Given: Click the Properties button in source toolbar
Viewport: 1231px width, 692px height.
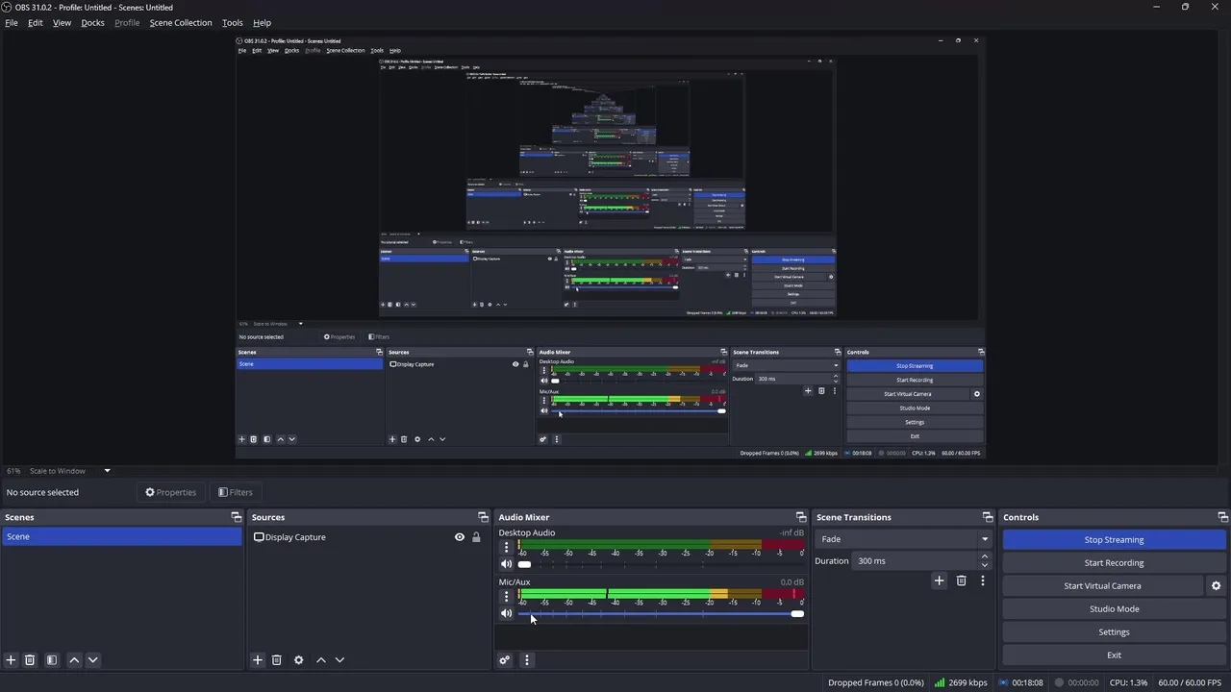Looking at the screenshot, I should pos(171,492).
